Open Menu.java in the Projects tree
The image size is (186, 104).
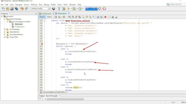point(19,24)
